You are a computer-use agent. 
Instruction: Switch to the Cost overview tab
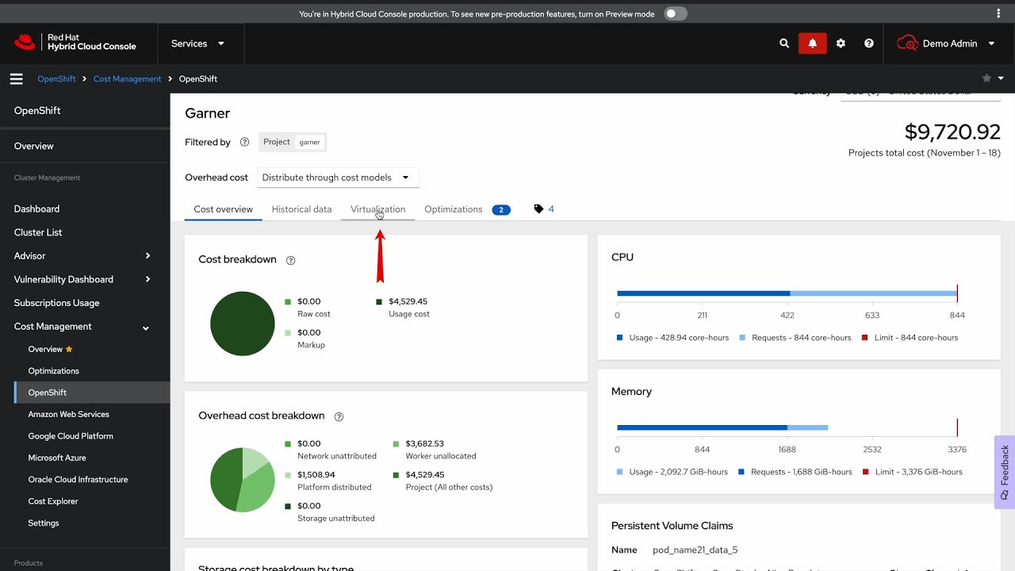point(223,209)
